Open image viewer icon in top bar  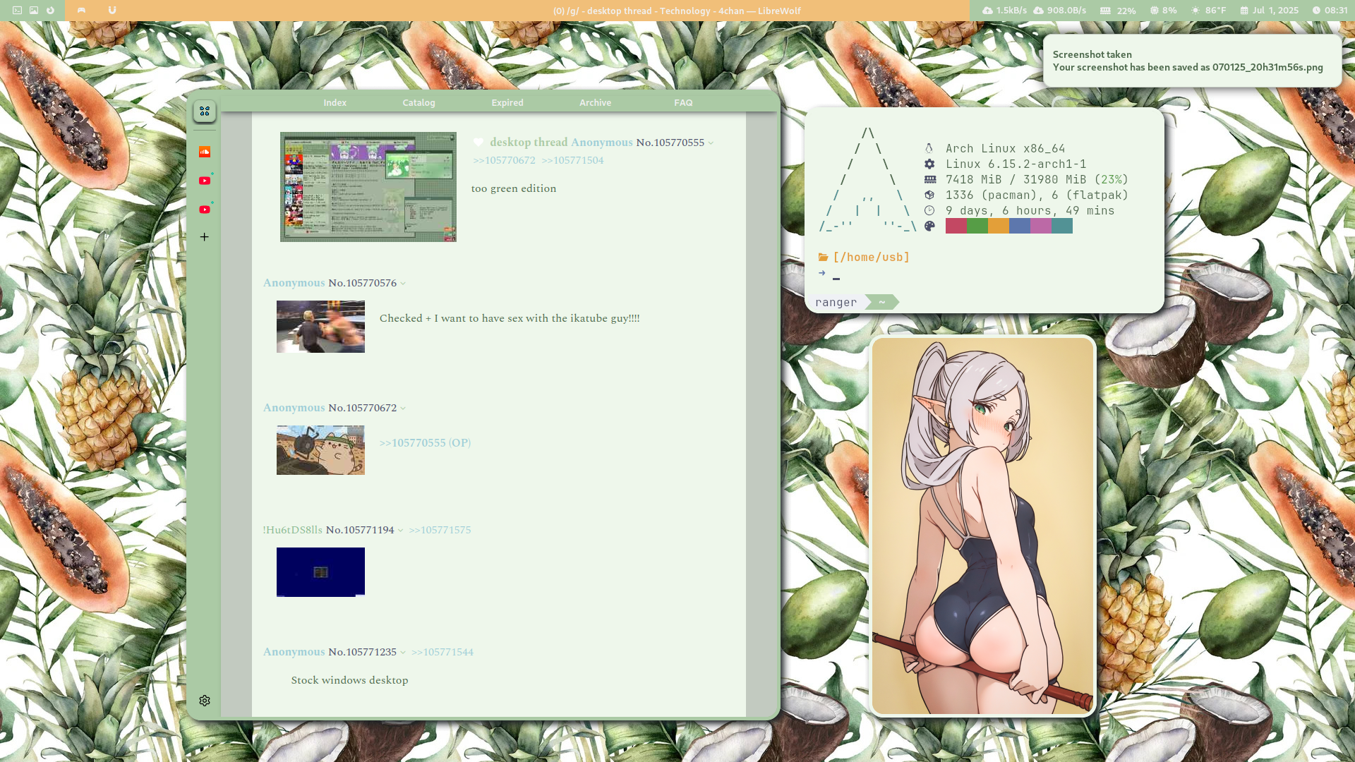click(34, 11)
